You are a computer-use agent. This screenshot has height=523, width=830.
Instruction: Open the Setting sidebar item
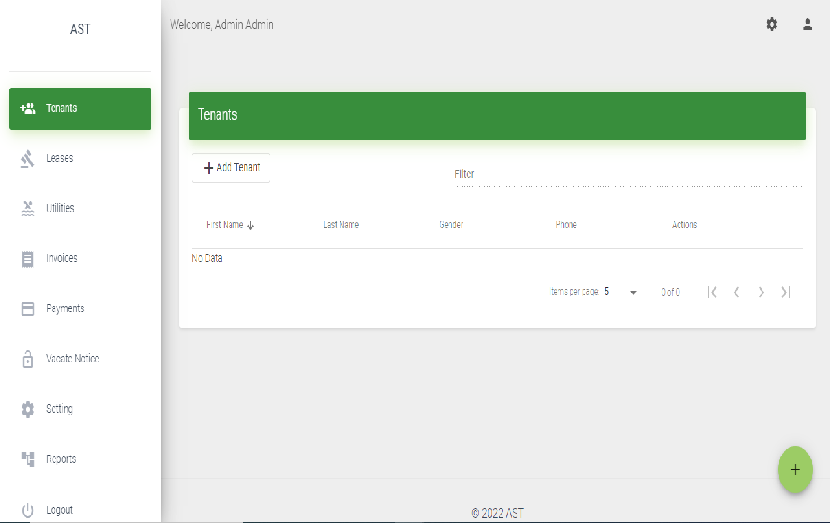[x=59, y=409]
